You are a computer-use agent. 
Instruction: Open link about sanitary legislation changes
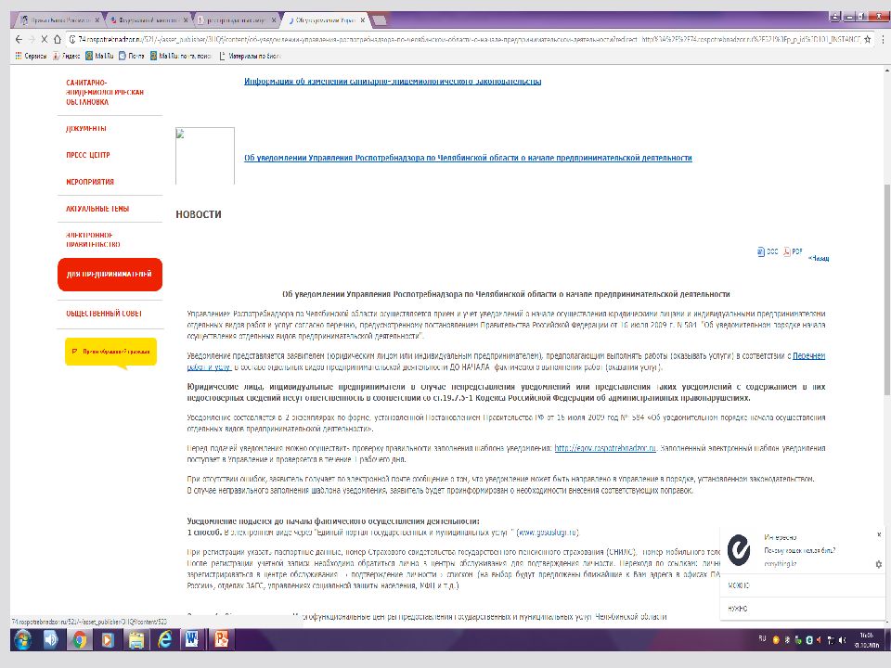[393, 82]
